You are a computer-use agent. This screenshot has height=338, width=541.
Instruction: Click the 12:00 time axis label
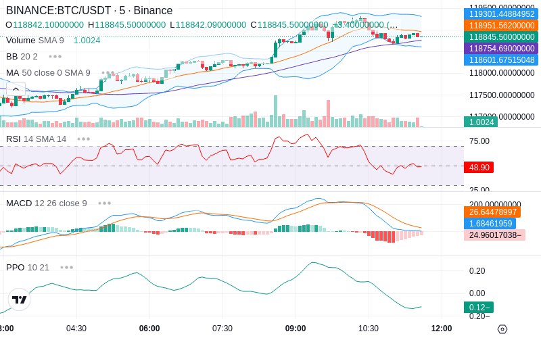(x=442, y=329)
